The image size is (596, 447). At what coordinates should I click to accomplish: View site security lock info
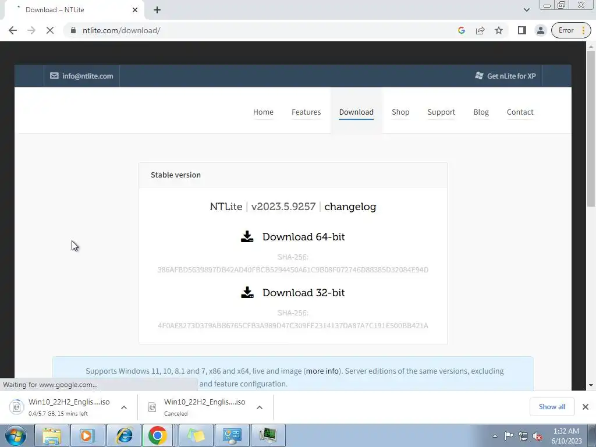click(73, 30)
